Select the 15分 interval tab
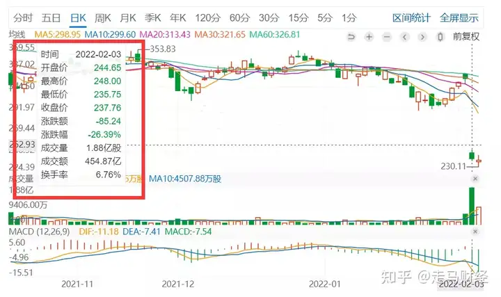 [x=299, y=18]
